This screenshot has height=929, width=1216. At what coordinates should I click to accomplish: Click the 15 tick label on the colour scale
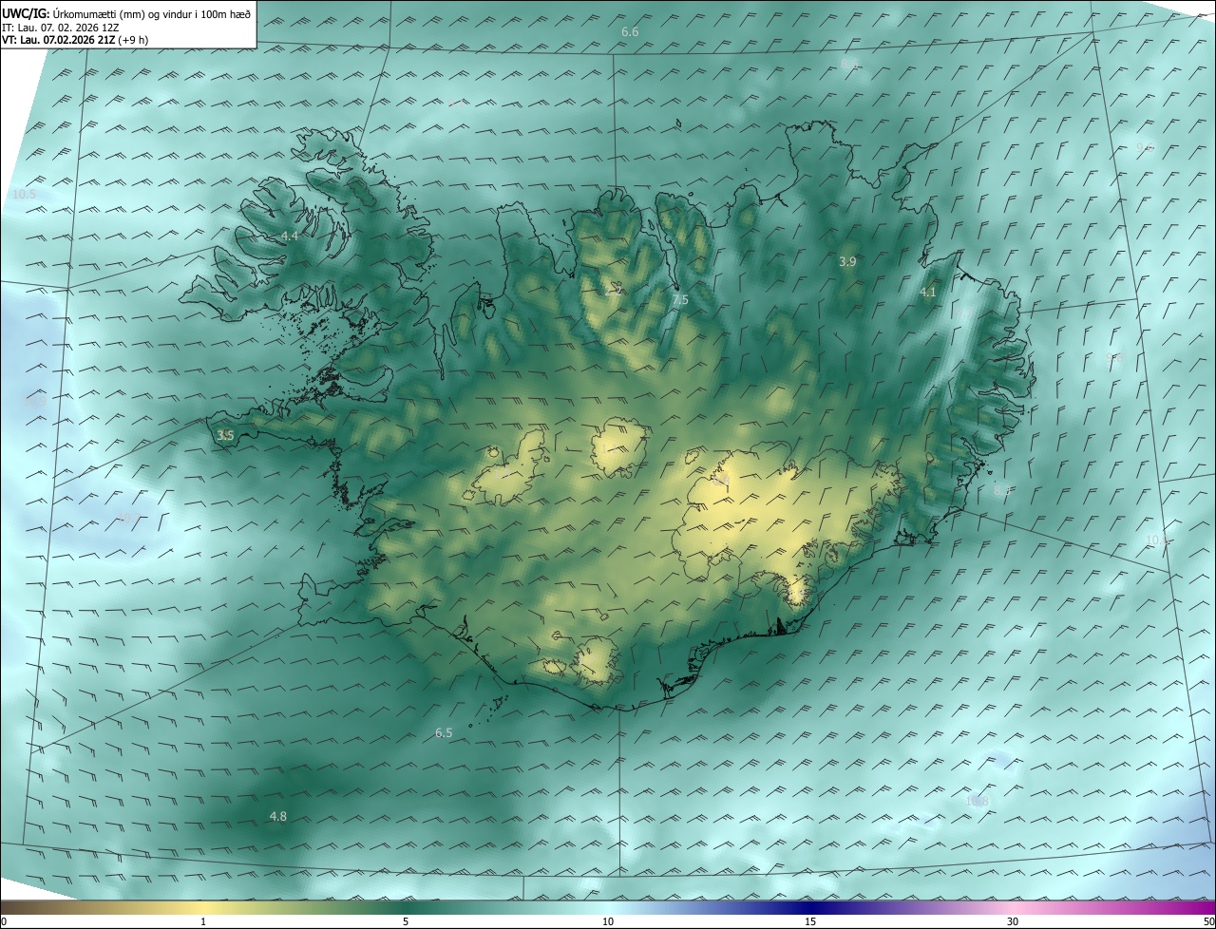coord(810,921)
